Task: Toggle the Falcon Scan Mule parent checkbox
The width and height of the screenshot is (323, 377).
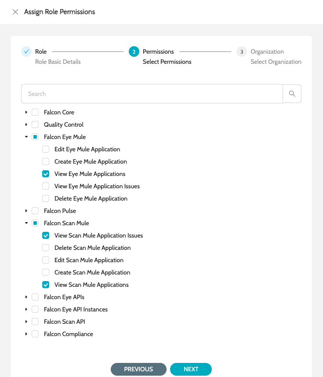Action: click(x=35, y=223)
